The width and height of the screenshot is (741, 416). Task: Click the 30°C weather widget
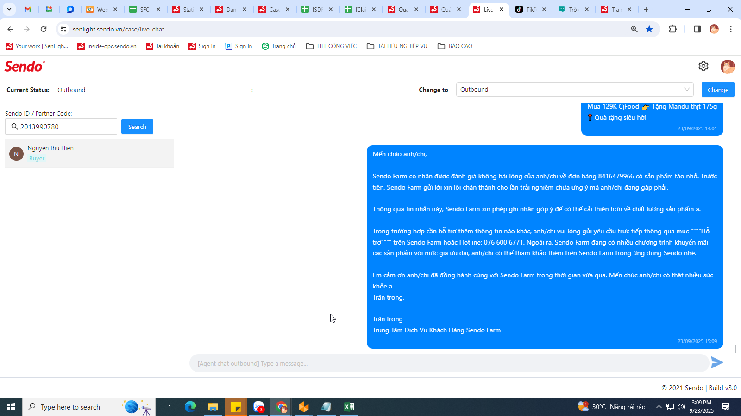click(x=611, y=407)
